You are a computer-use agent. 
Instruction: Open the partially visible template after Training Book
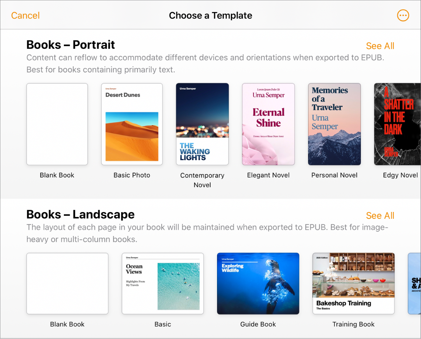pyautogui.click(x=414, y=283)
